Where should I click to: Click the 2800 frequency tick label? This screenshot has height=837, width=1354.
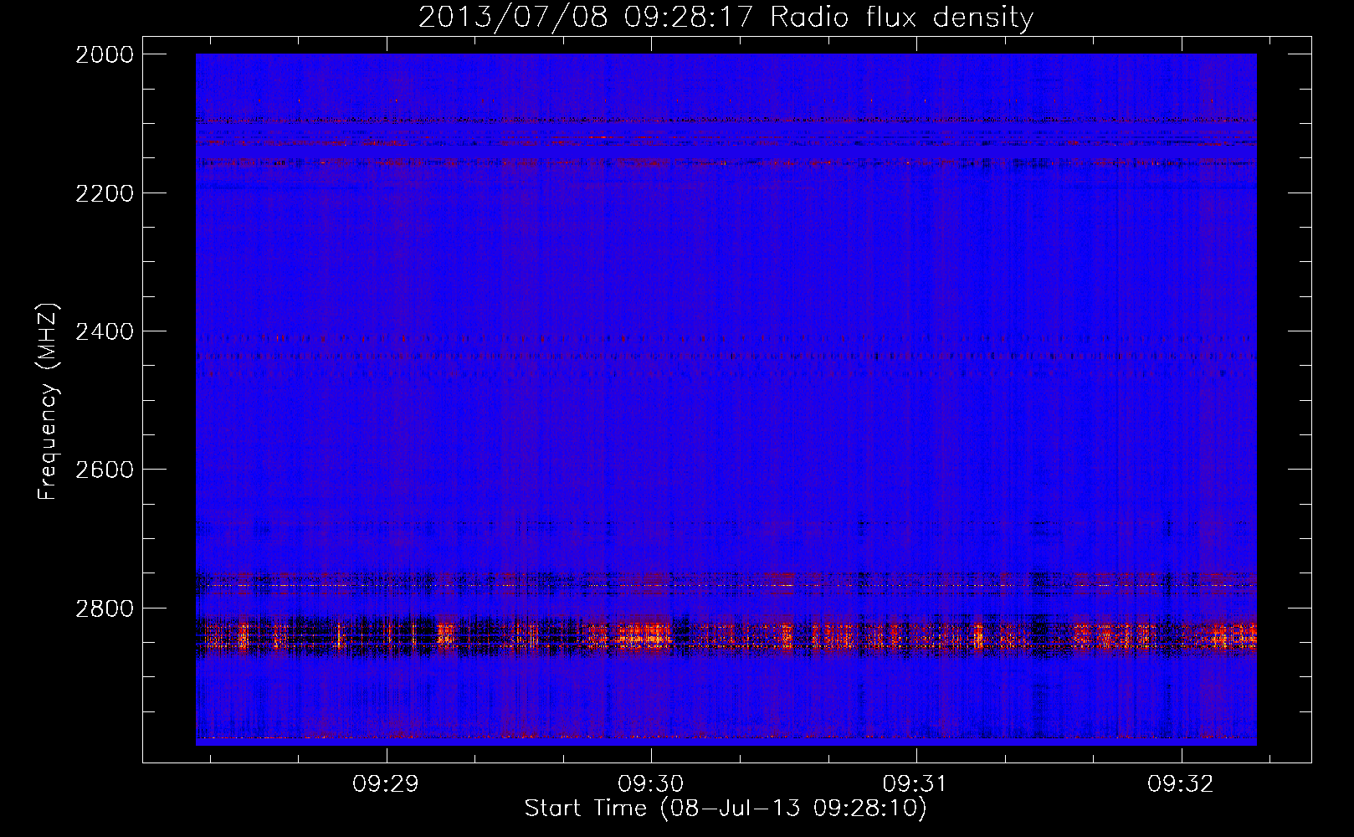pyautogui.click(x=105, y=608)
